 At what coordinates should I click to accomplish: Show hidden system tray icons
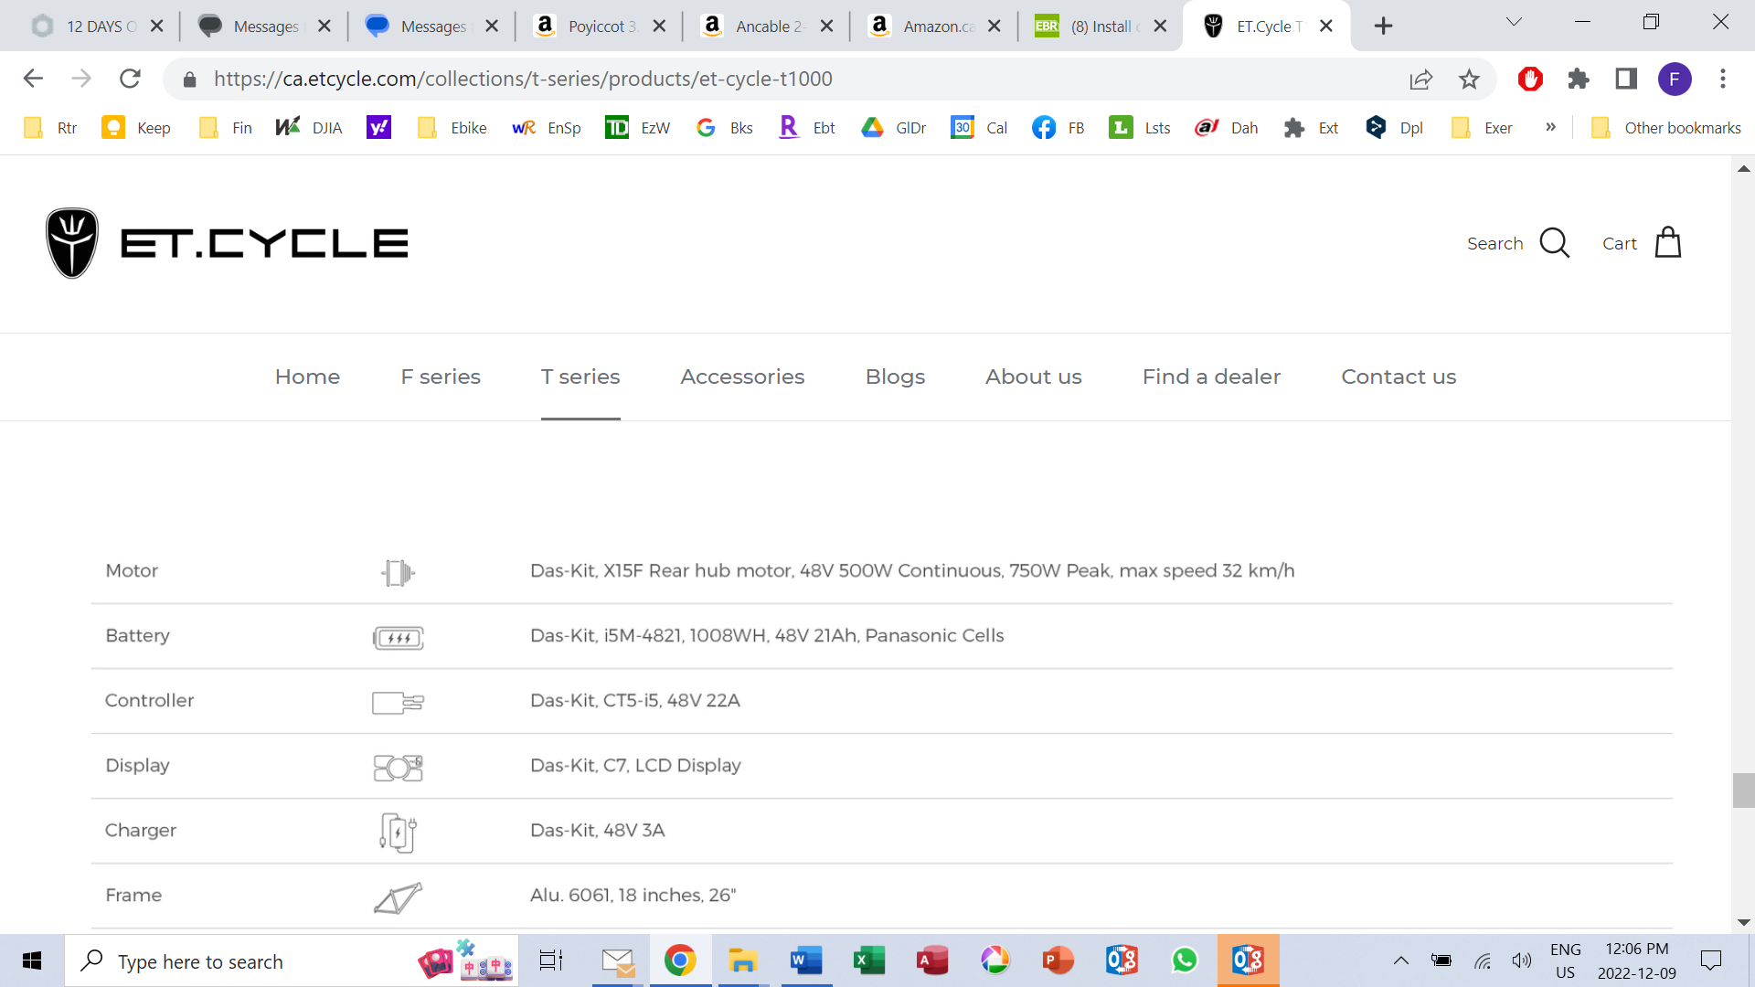click(1400, 960)
